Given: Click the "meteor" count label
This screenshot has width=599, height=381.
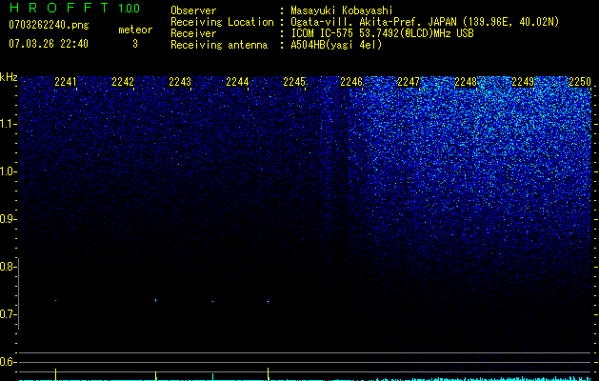Looking at the screenshot, I should tap(135, 30).
